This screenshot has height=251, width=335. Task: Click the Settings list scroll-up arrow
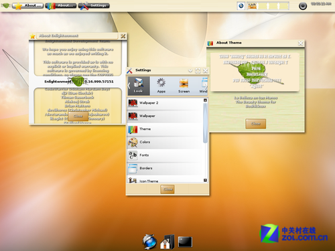[205, 100]
